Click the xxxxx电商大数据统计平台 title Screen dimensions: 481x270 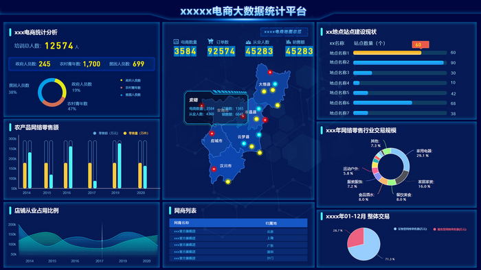point(243,12)
